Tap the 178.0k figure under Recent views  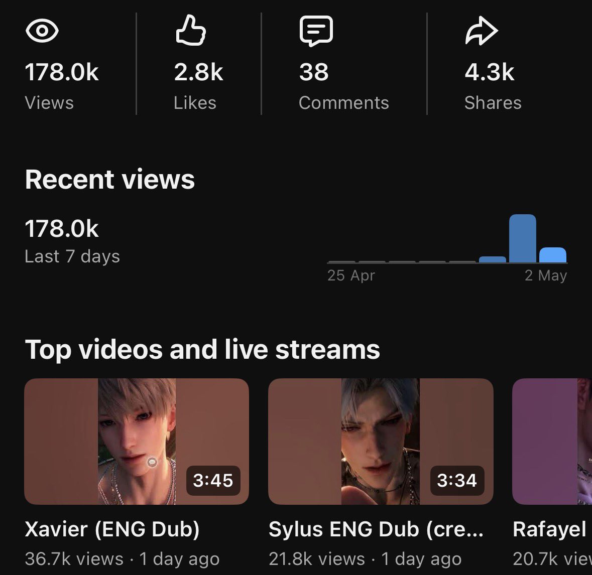tap(62, 228)
